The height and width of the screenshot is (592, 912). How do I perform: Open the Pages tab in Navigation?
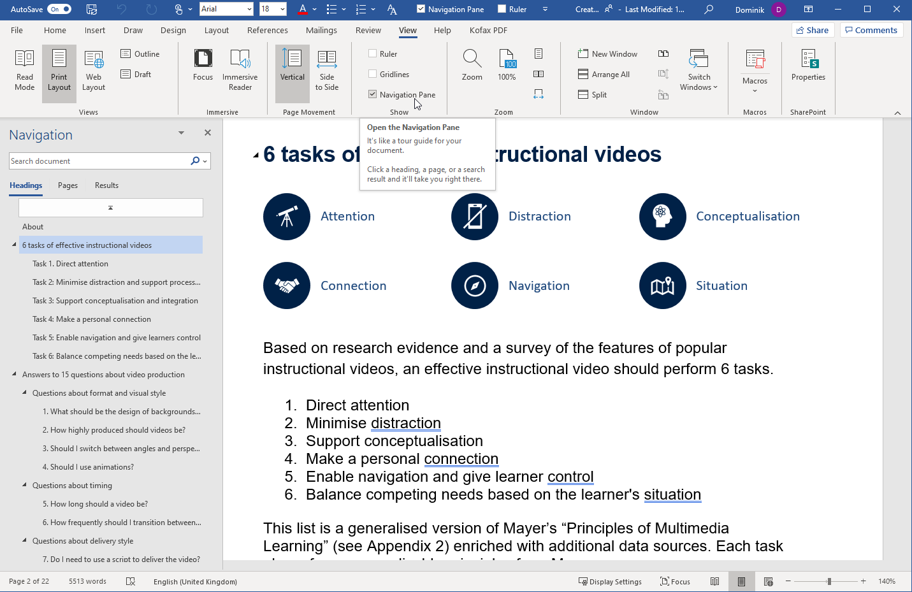click(x=68, y=185)
